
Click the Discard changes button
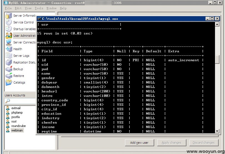pyautogui.click(x=204, y=143)
